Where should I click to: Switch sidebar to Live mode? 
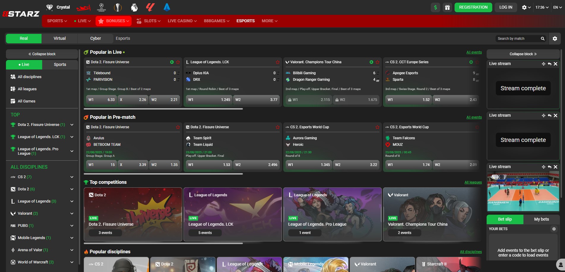tap(24, 65)
